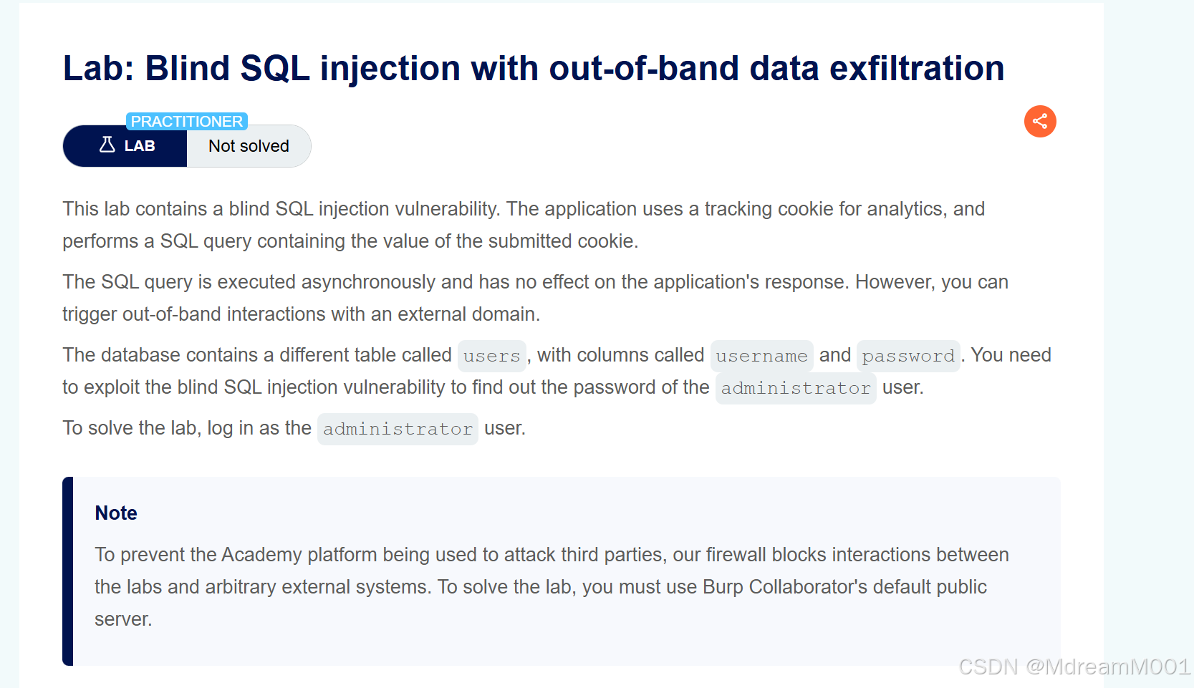
Task: Toggle the Not solved status indicator
Action: (x=248, y=146)
